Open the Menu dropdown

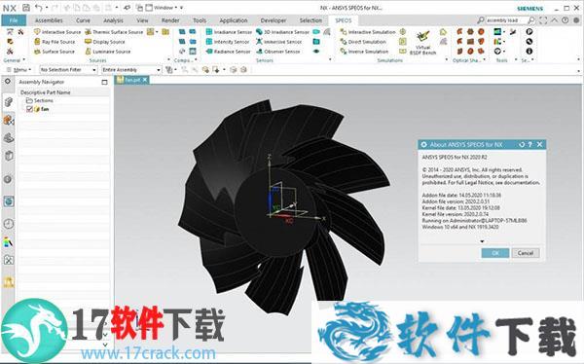19,70
